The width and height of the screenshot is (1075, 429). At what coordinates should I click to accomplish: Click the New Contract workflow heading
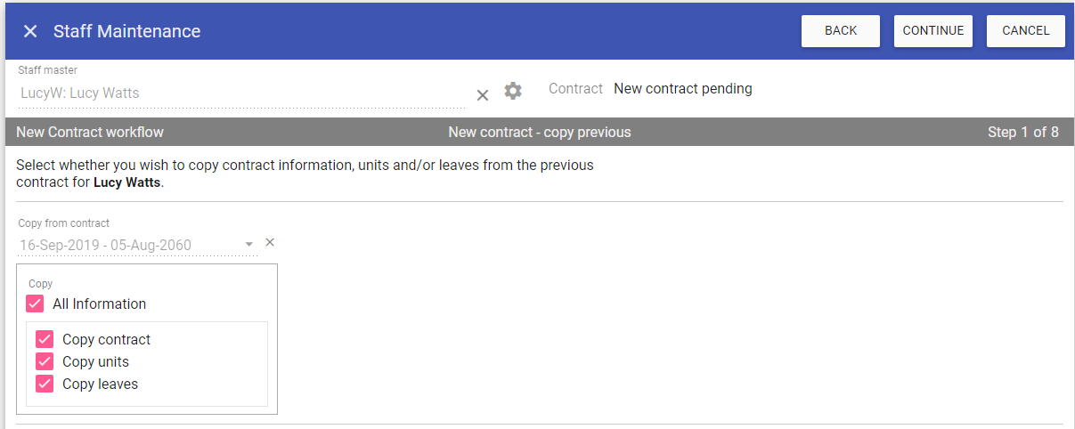[90, 133]
